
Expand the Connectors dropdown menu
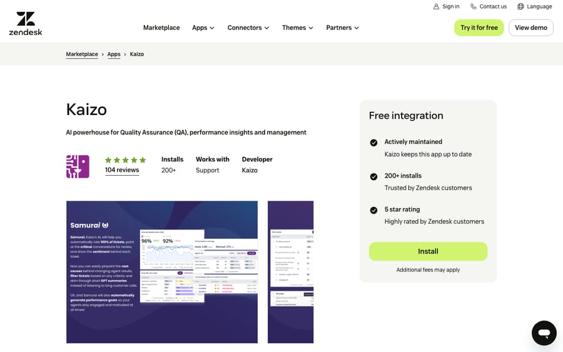248,28
